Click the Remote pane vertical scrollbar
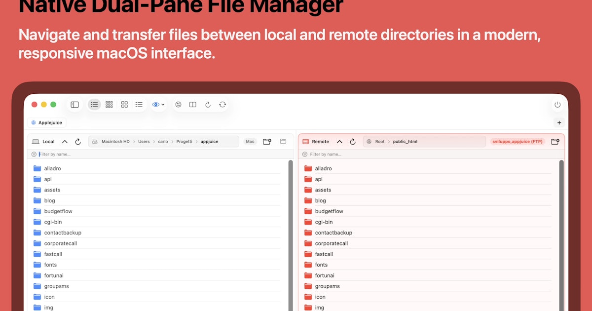 point(561,235)
